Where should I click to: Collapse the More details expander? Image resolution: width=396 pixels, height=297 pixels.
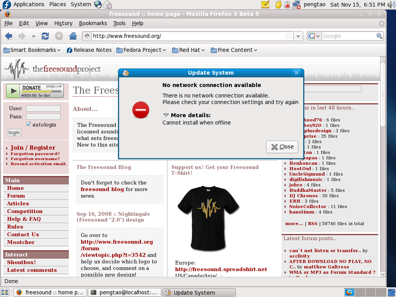click(166, 115)
